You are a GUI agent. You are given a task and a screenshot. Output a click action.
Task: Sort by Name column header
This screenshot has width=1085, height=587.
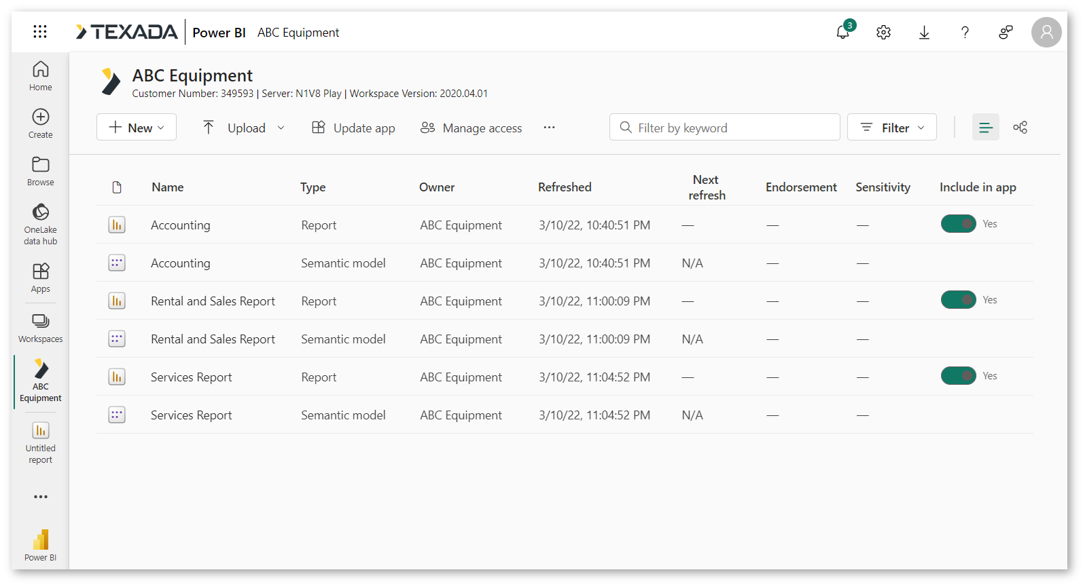168,187
